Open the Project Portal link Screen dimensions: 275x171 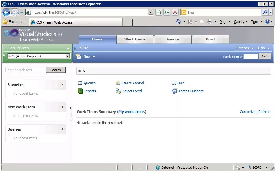tap(132, 91)
